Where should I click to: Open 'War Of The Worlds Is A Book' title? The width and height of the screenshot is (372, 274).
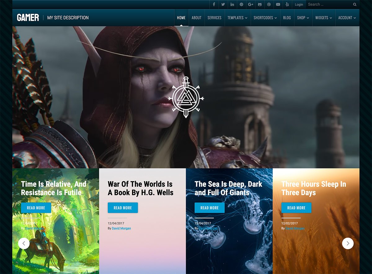click(140, 188)
